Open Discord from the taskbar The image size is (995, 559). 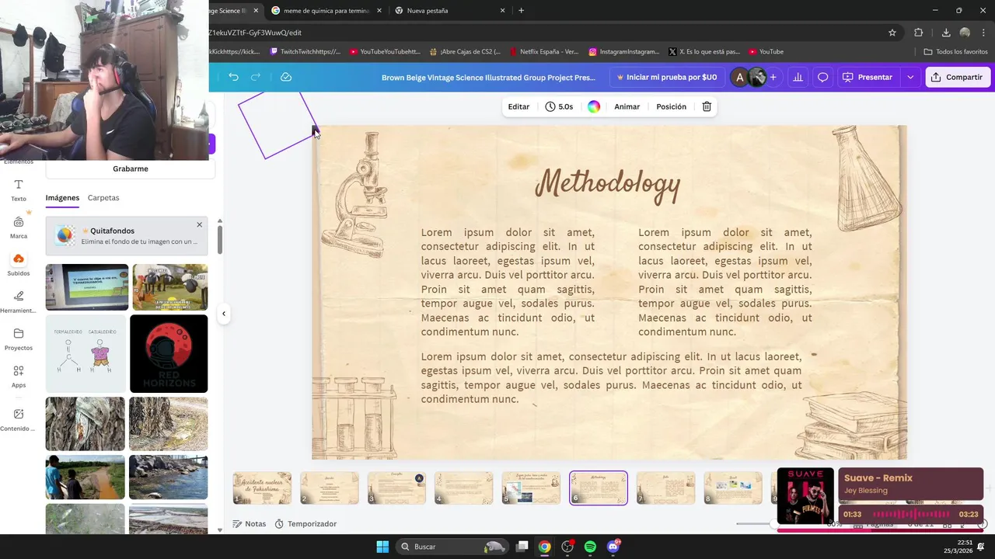point(613,547)
